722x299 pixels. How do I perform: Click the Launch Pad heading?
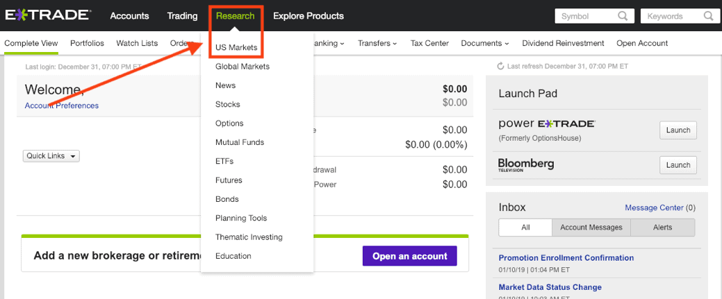(528, 94)
